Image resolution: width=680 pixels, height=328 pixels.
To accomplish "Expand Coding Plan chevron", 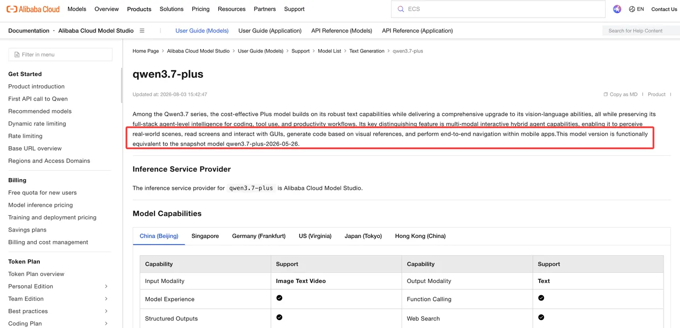I will click(106, 323).
